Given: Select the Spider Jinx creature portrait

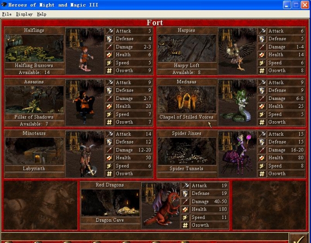Looking at the screenshot, I should pyautogui.click(x=237, y=154).
